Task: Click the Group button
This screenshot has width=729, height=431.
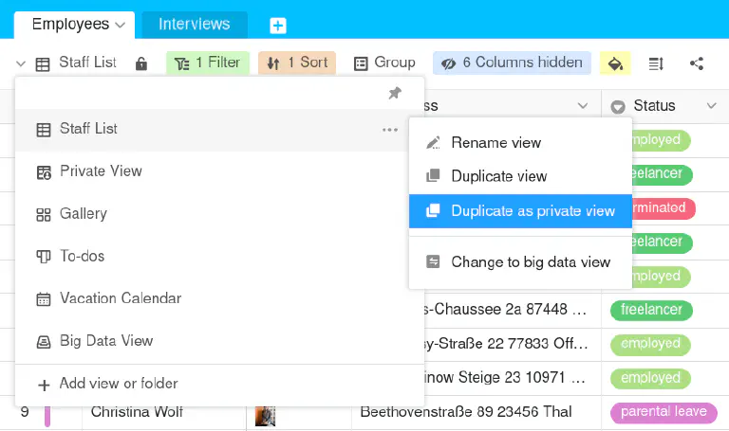Action: point(384,63)
